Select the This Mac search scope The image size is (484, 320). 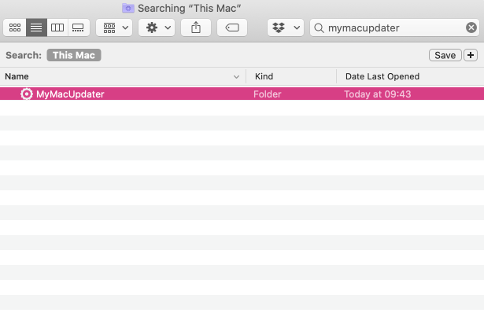click(74, 55)
